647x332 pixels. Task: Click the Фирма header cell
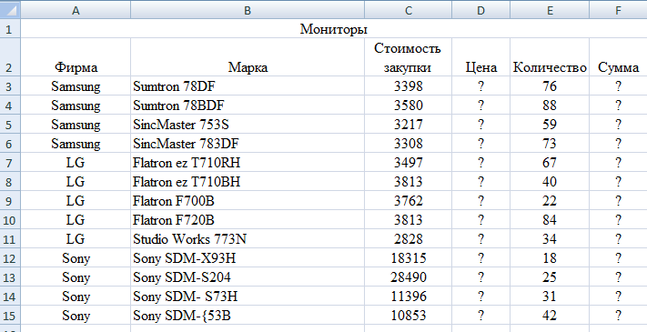(76, 57)
